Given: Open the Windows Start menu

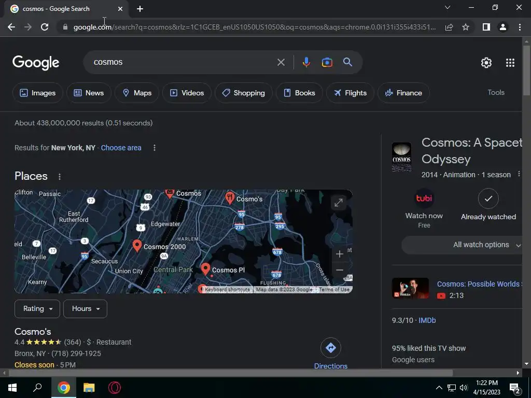Looking at the screenshot, I should (12, 388).
